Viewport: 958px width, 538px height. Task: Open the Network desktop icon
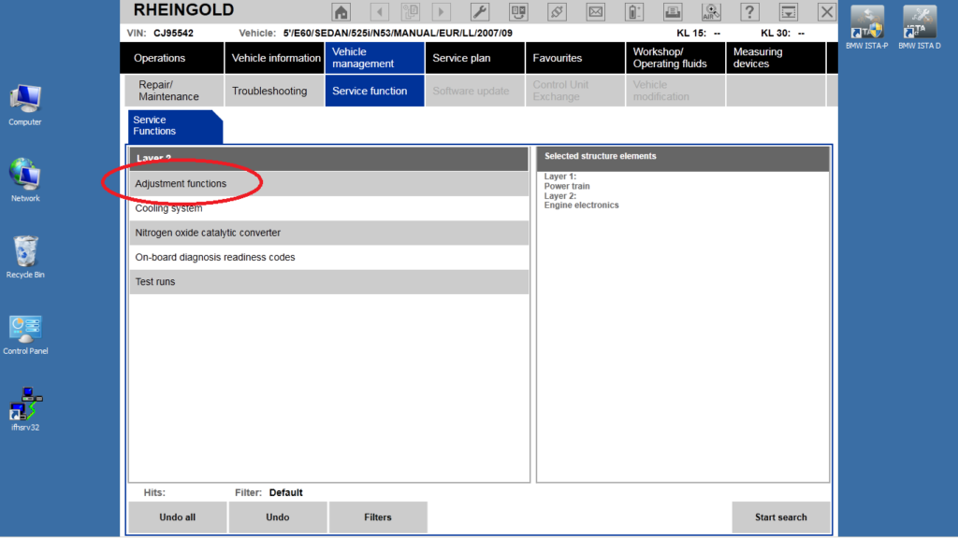coord(25,180)
